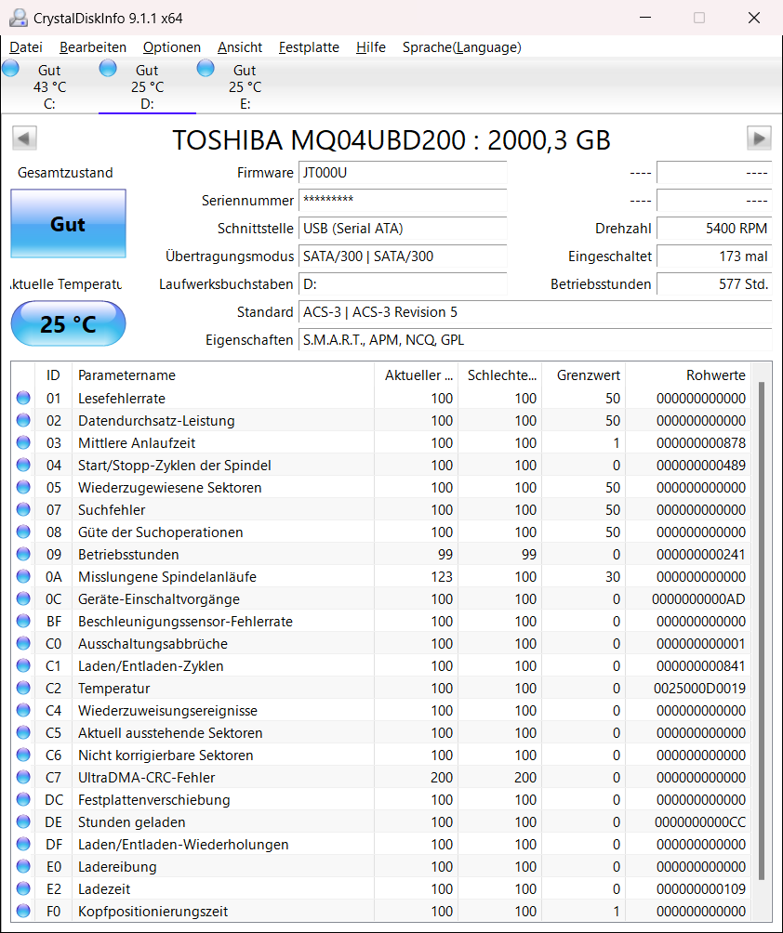Switch to drive C: tab at 43 °C
The image size is (783, 933).
[49, 86]
